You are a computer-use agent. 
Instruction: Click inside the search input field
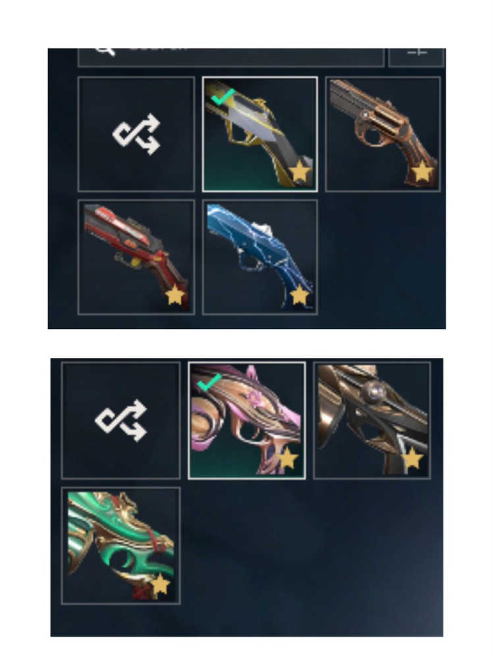[231, 57]
